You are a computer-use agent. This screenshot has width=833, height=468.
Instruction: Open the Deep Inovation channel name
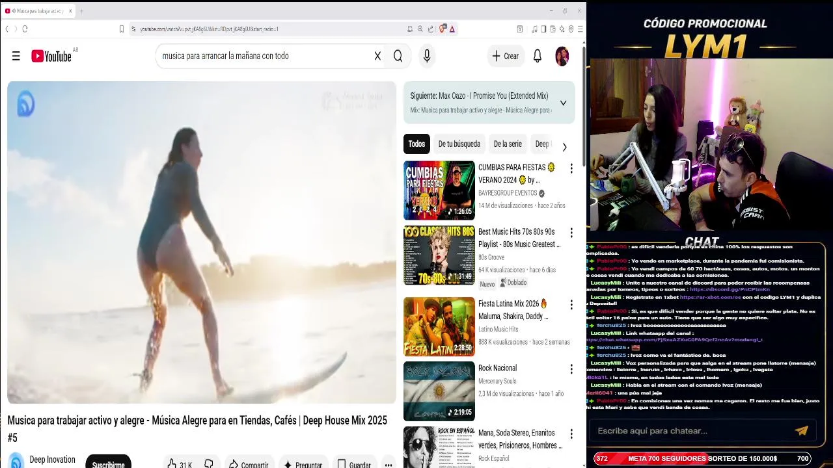[x=52, y=460]
